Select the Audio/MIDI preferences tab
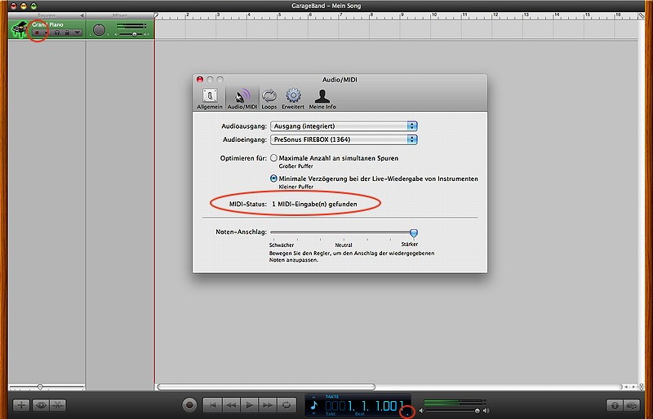The image size is (653, 419). [242, 99]
